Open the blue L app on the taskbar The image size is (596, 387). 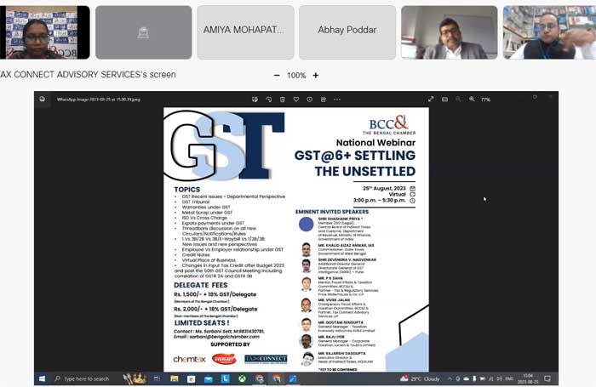(x=226, y=378)
